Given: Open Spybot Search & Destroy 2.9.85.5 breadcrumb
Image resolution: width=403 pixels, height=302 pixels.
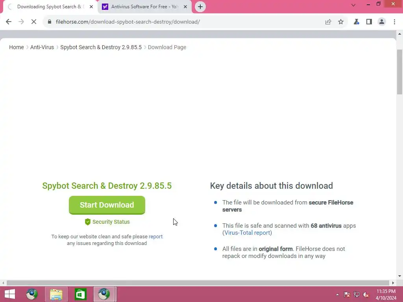Looking at the screenshot, I should pos(101,47).
